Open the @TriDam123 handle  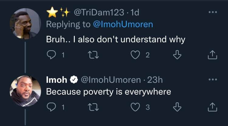(99, 12)
